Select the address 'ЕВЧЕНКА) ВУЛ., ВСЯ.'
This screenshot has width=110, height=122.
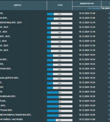[11, 23]
